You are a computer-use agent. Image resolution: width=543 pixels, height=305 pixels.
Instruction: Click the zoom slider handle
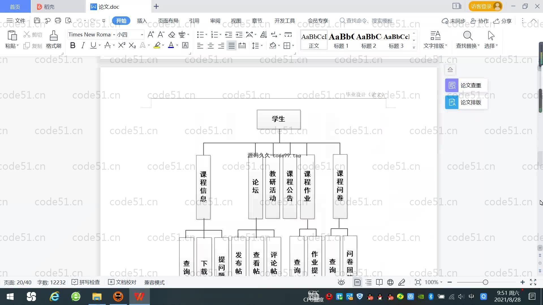(x=486, y=282)
